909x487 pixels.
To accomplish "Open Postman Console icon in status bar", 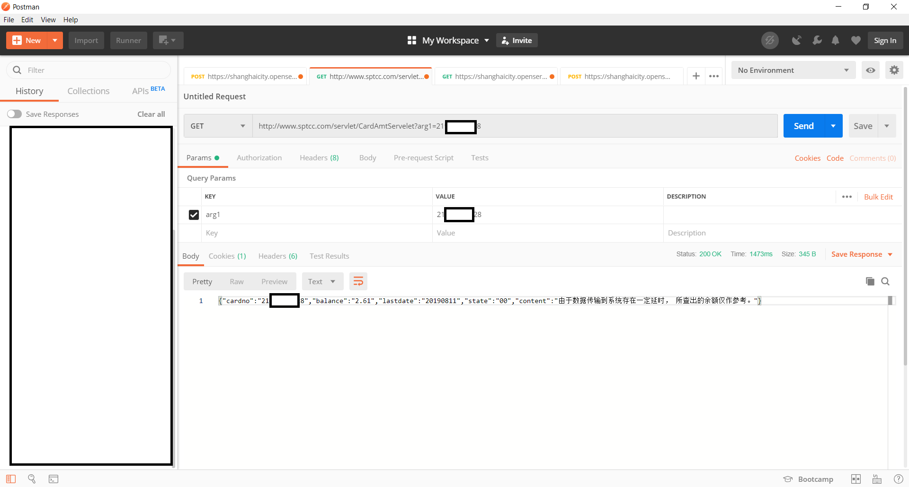I will click(53, 479).
